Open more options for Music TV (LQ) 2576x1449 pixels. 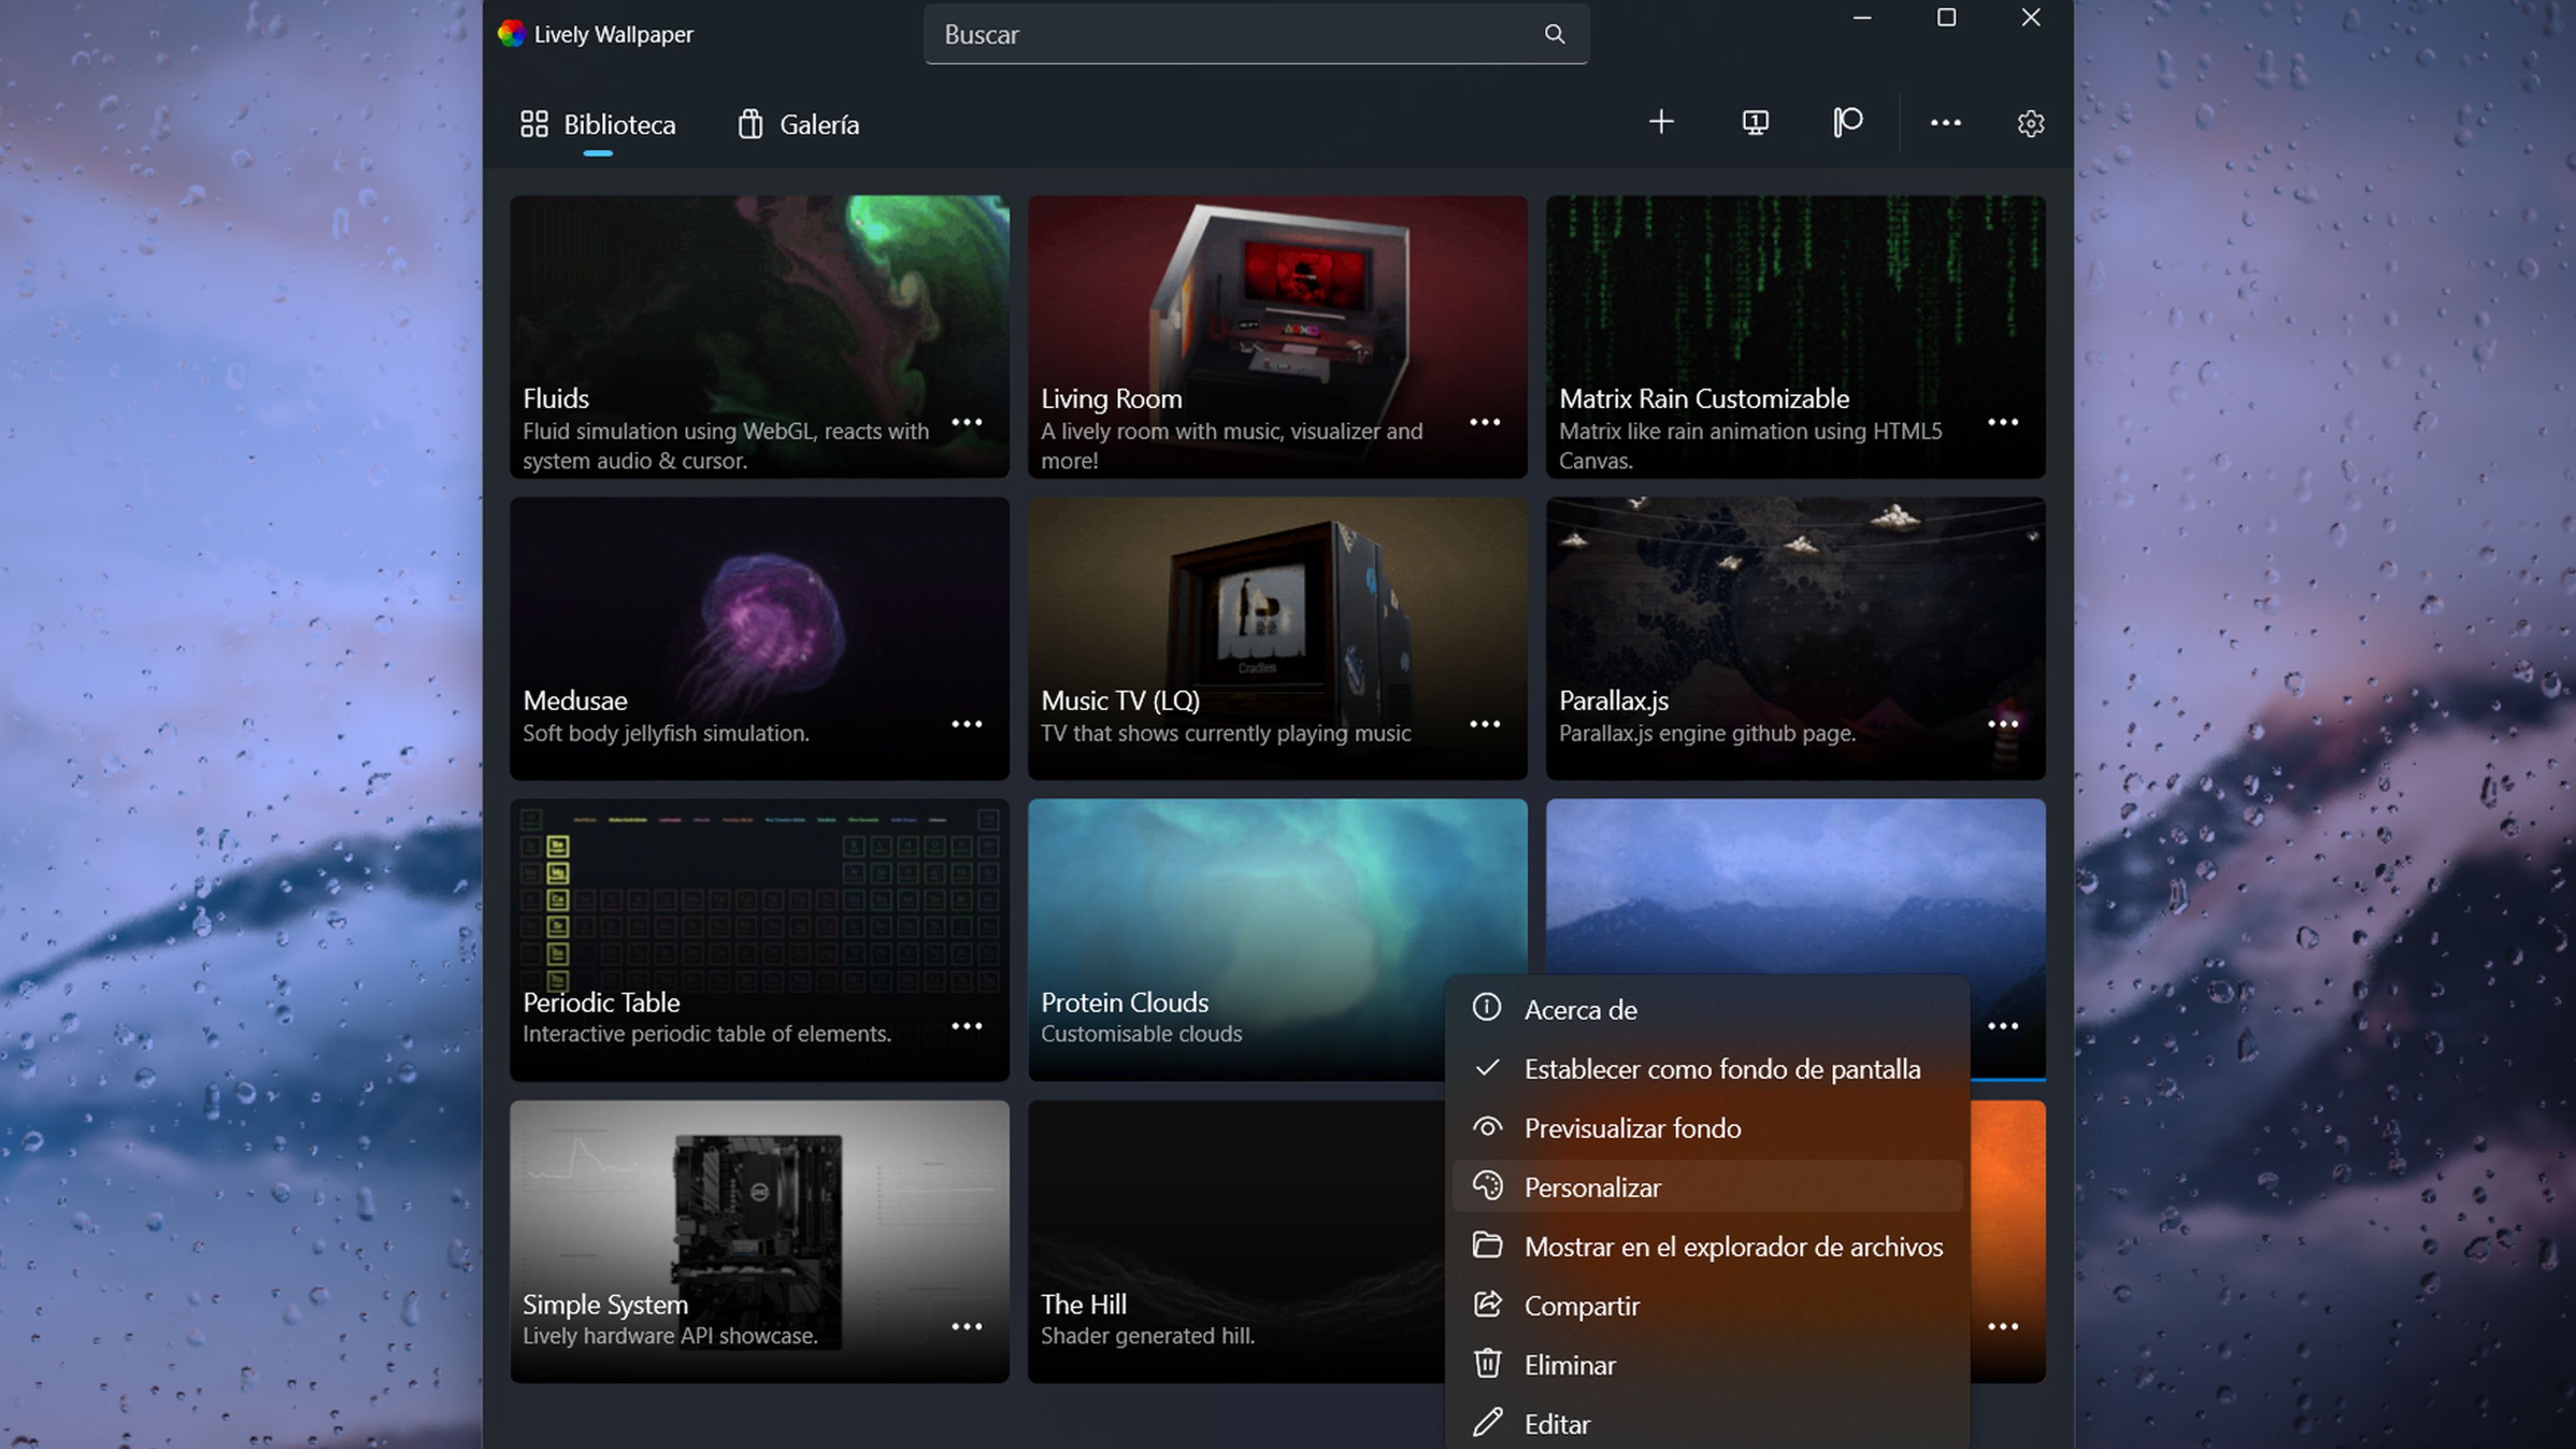click(1484, 724)
